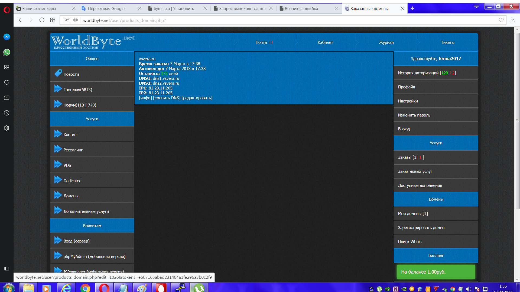Open Messenger in the Opera sidebar
This screenshot has width=520, height=292.
click(7, 37)
